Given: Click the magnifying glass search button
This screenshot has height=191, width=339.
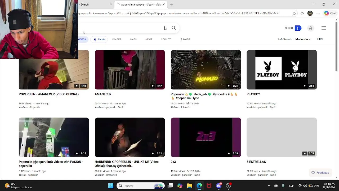Looking at the screenshot, I should (173, 28).
